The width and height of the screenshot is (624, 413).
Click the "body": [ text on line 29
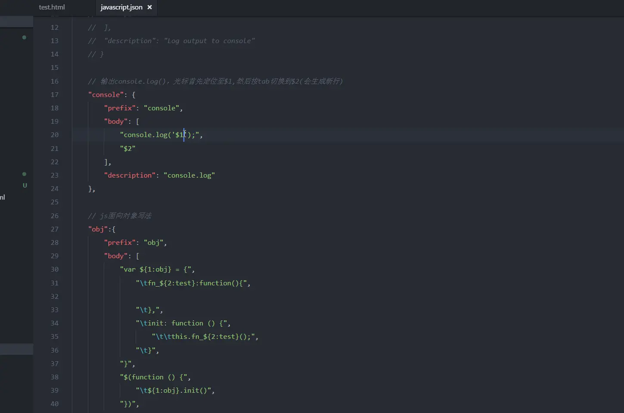(x=121, y=256)
